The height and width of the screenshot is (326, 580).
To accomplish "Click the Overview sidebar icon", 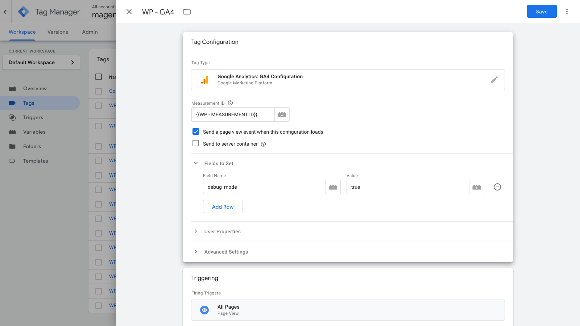I will pos(12,88).
